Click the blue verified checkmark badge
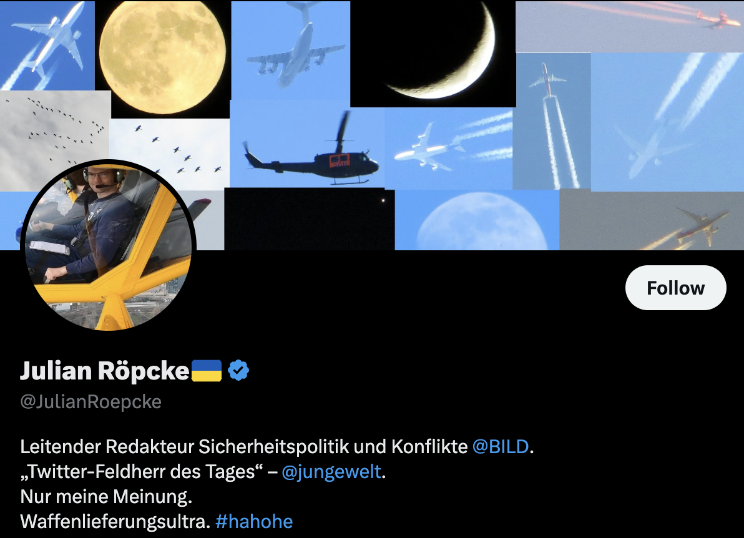 click(x=238, y=371)
